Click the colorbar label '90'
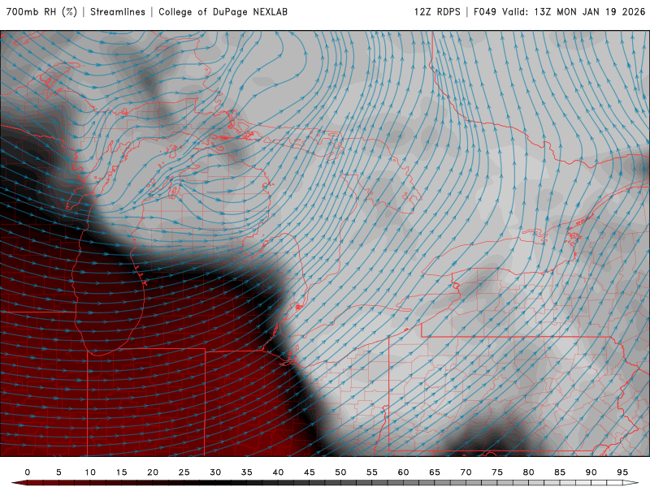The width and height of the screenshot is (650, 487). click(x=591, y=472)
